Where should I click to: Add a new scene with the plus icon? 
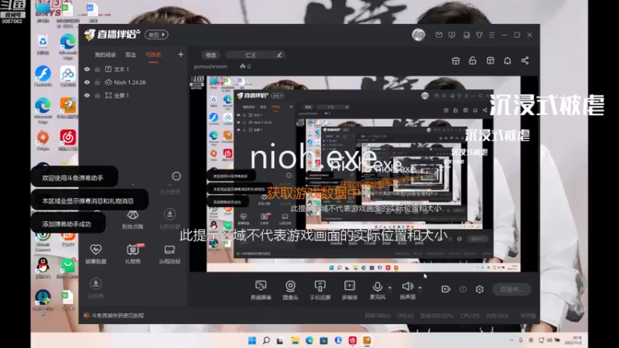point(180,54)
